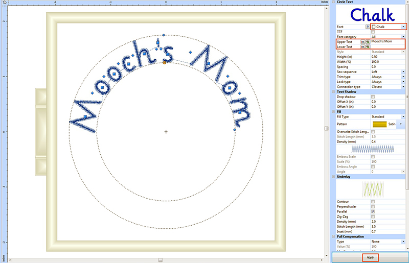The width and height of the screenshot is (409, 263).
Task: Open the Pull Compensation Type dropdown
Action: (403, 242)
